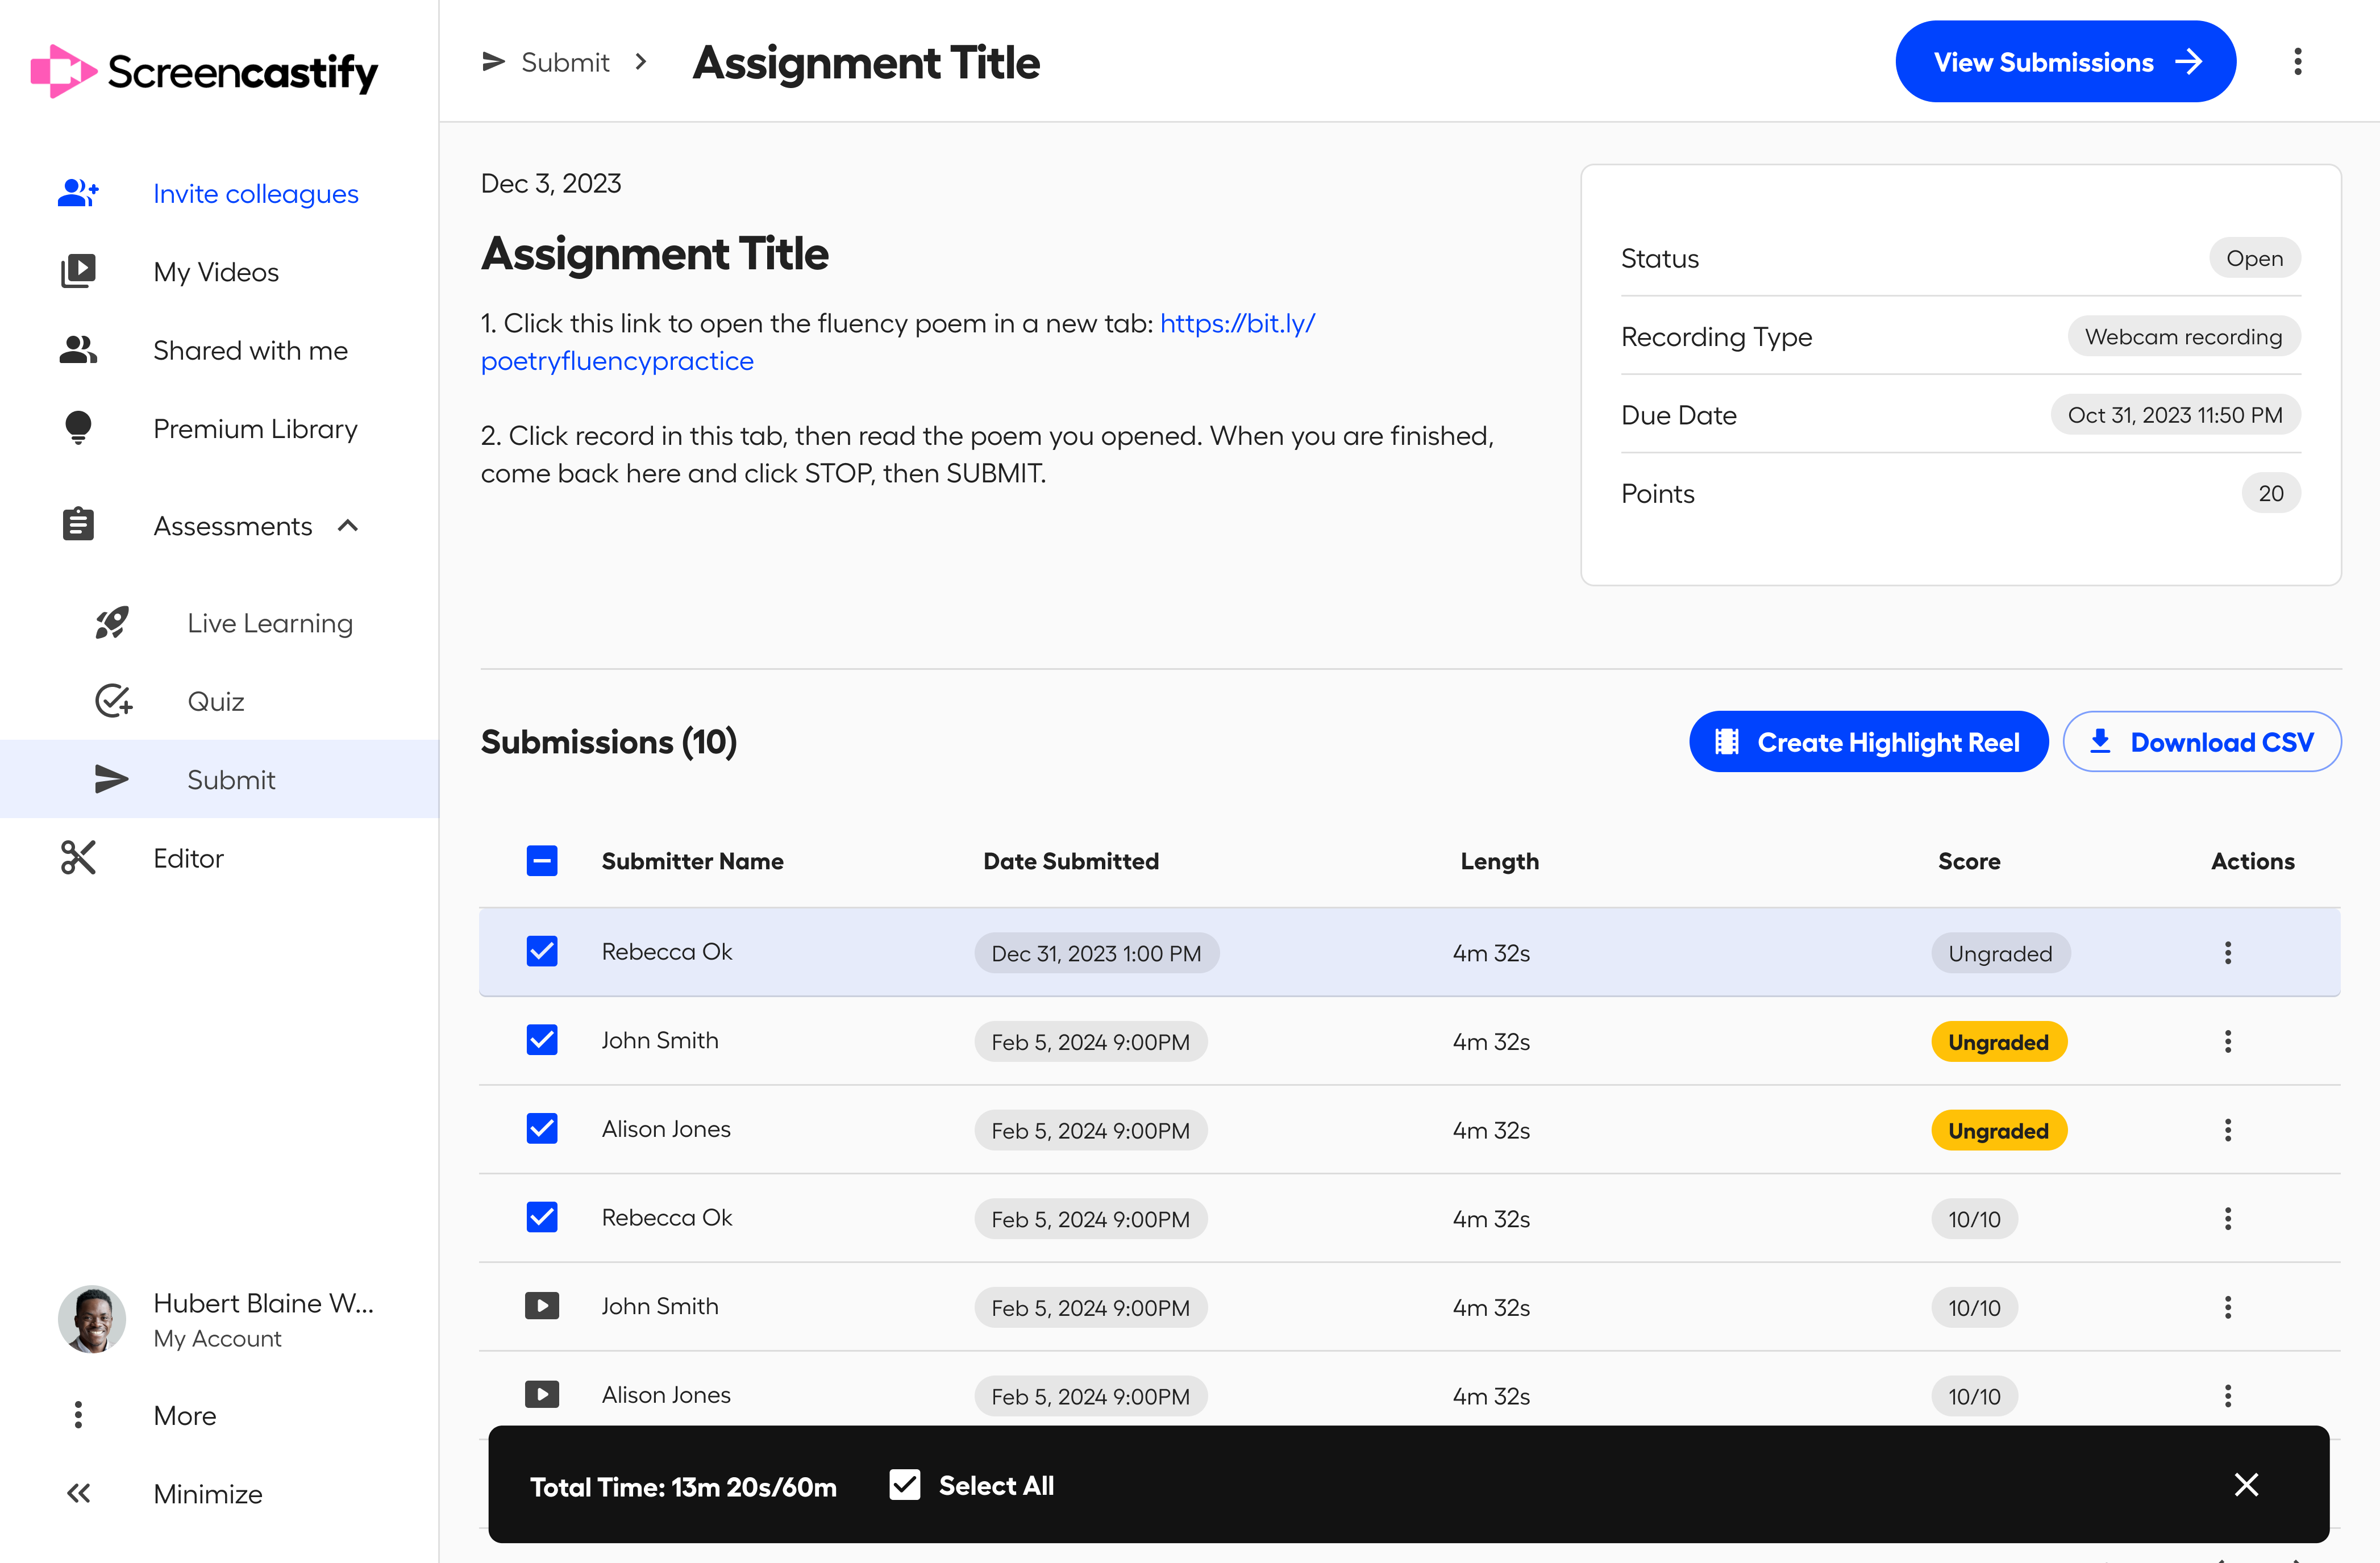Toggle the Select All checkbox

pos(904,1485)
